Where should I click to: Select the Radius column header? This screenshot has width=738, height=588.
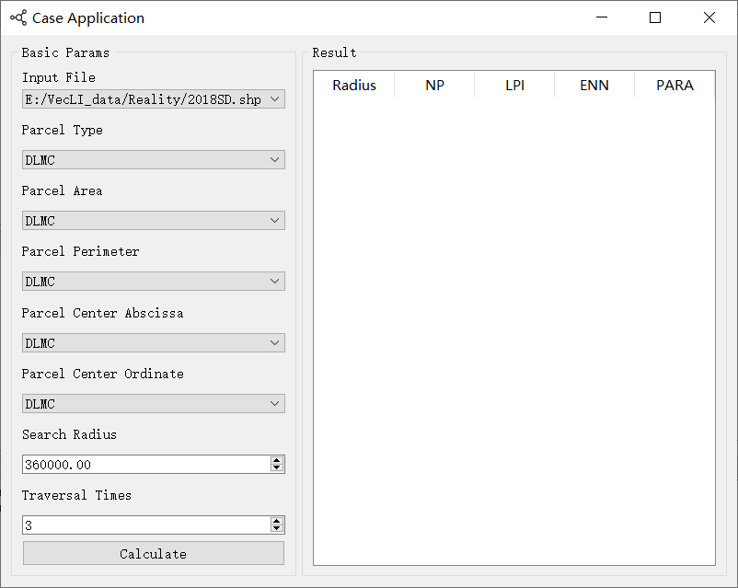pyautogui.click(x=354, y=85)
